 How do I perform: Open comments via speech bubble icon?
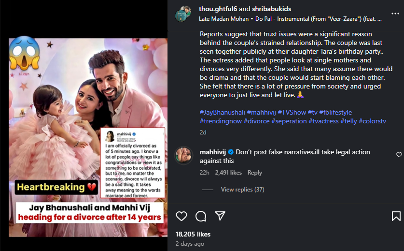(x=201, y=216)
